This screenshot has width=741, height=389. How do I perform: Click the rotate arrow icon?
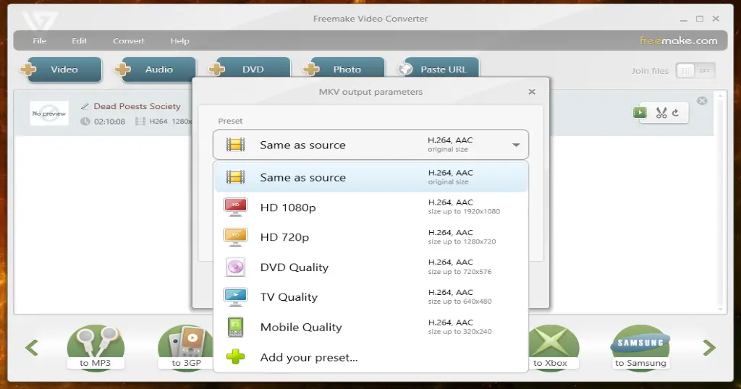pos(675,112)
